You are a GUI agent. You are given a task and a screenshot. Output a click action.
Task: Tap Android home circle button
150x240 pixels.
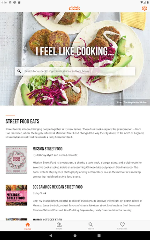point(75,235)
